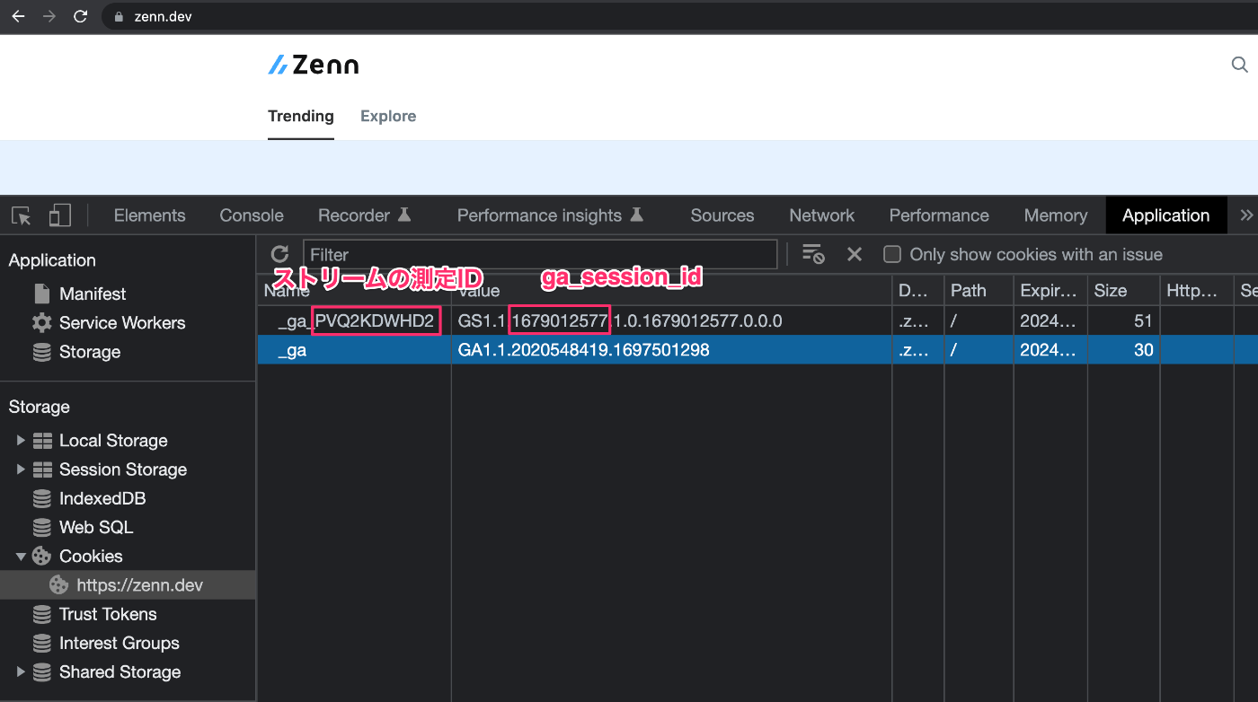Select the Trending tab on Zenn

tap(301, 116)
